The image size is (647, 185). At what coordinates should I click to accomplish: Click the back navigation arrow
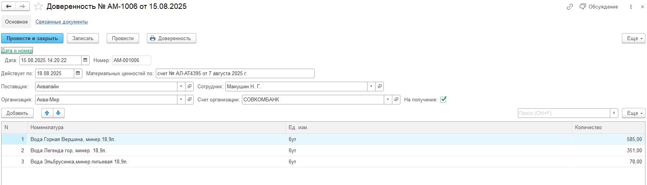[9, 7]
